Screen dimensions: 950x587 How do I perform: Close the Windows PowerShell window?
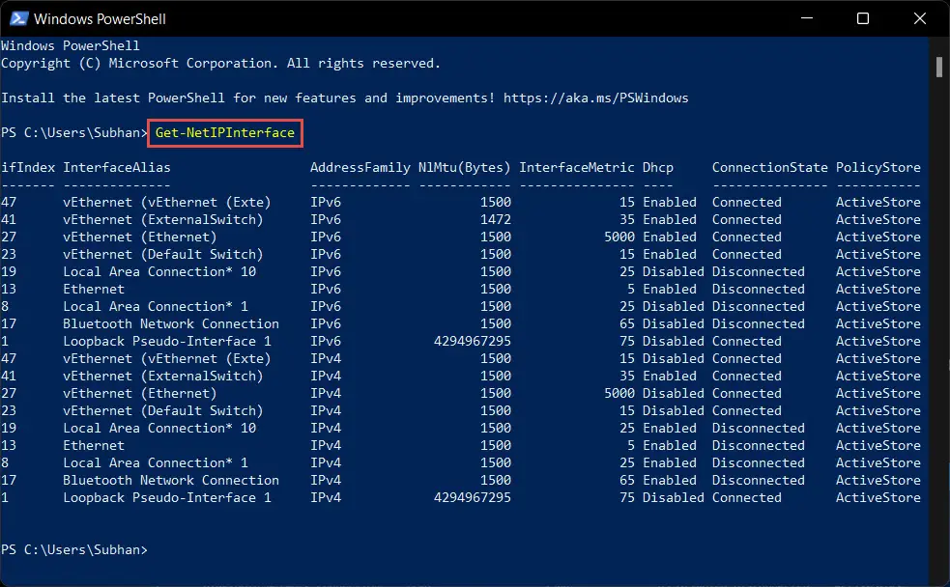pos(920,18)
